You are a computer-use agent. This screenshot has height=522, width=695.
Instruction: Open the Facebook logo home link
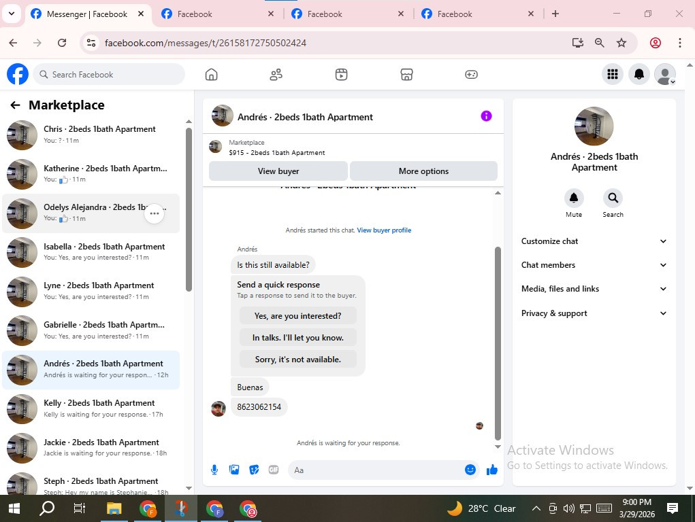pyautogui.click(x=18, y=74)
